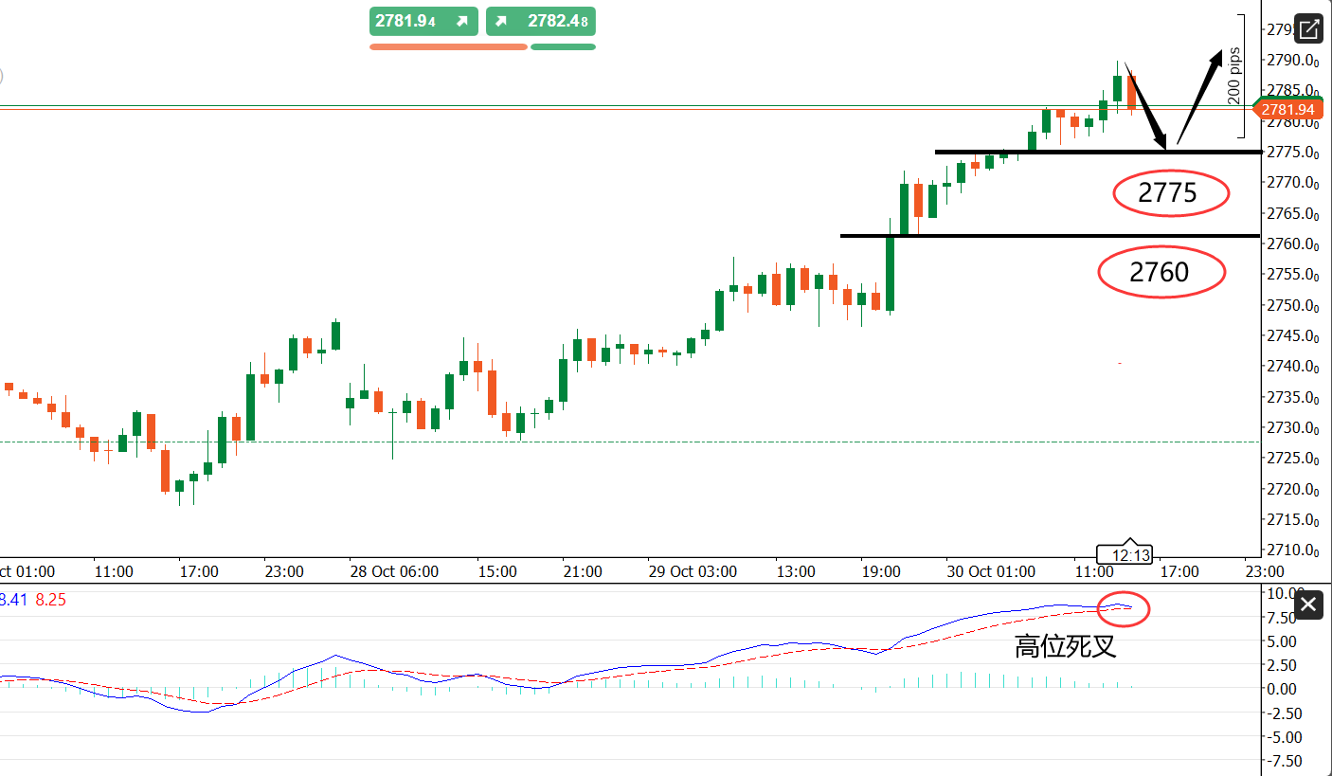Click the circled 2775 level label
The width and height of the screenshot is (1332, 776).
1168,193
